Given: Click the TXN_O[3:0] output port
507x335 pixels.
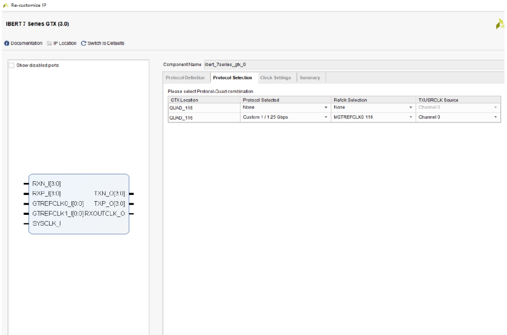Looking at the screenshot, I should [x=109, y=194].
